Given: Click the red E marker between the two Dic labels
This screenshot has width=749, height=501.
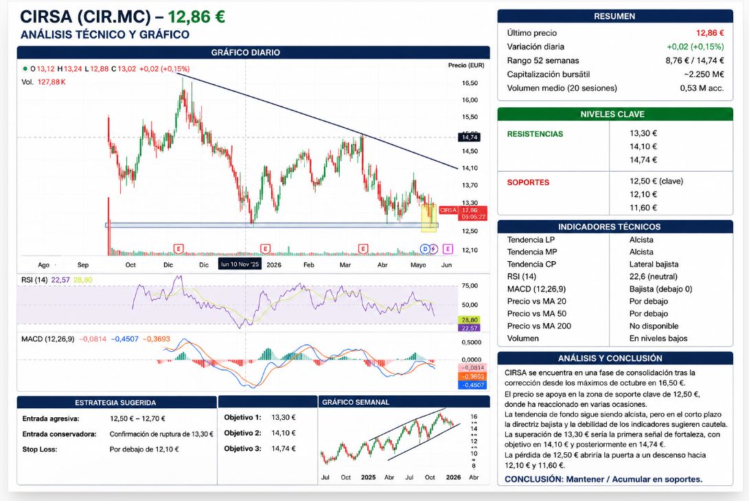Looking at the screenshot, I should pyautogui.click(x=178, y=249).
